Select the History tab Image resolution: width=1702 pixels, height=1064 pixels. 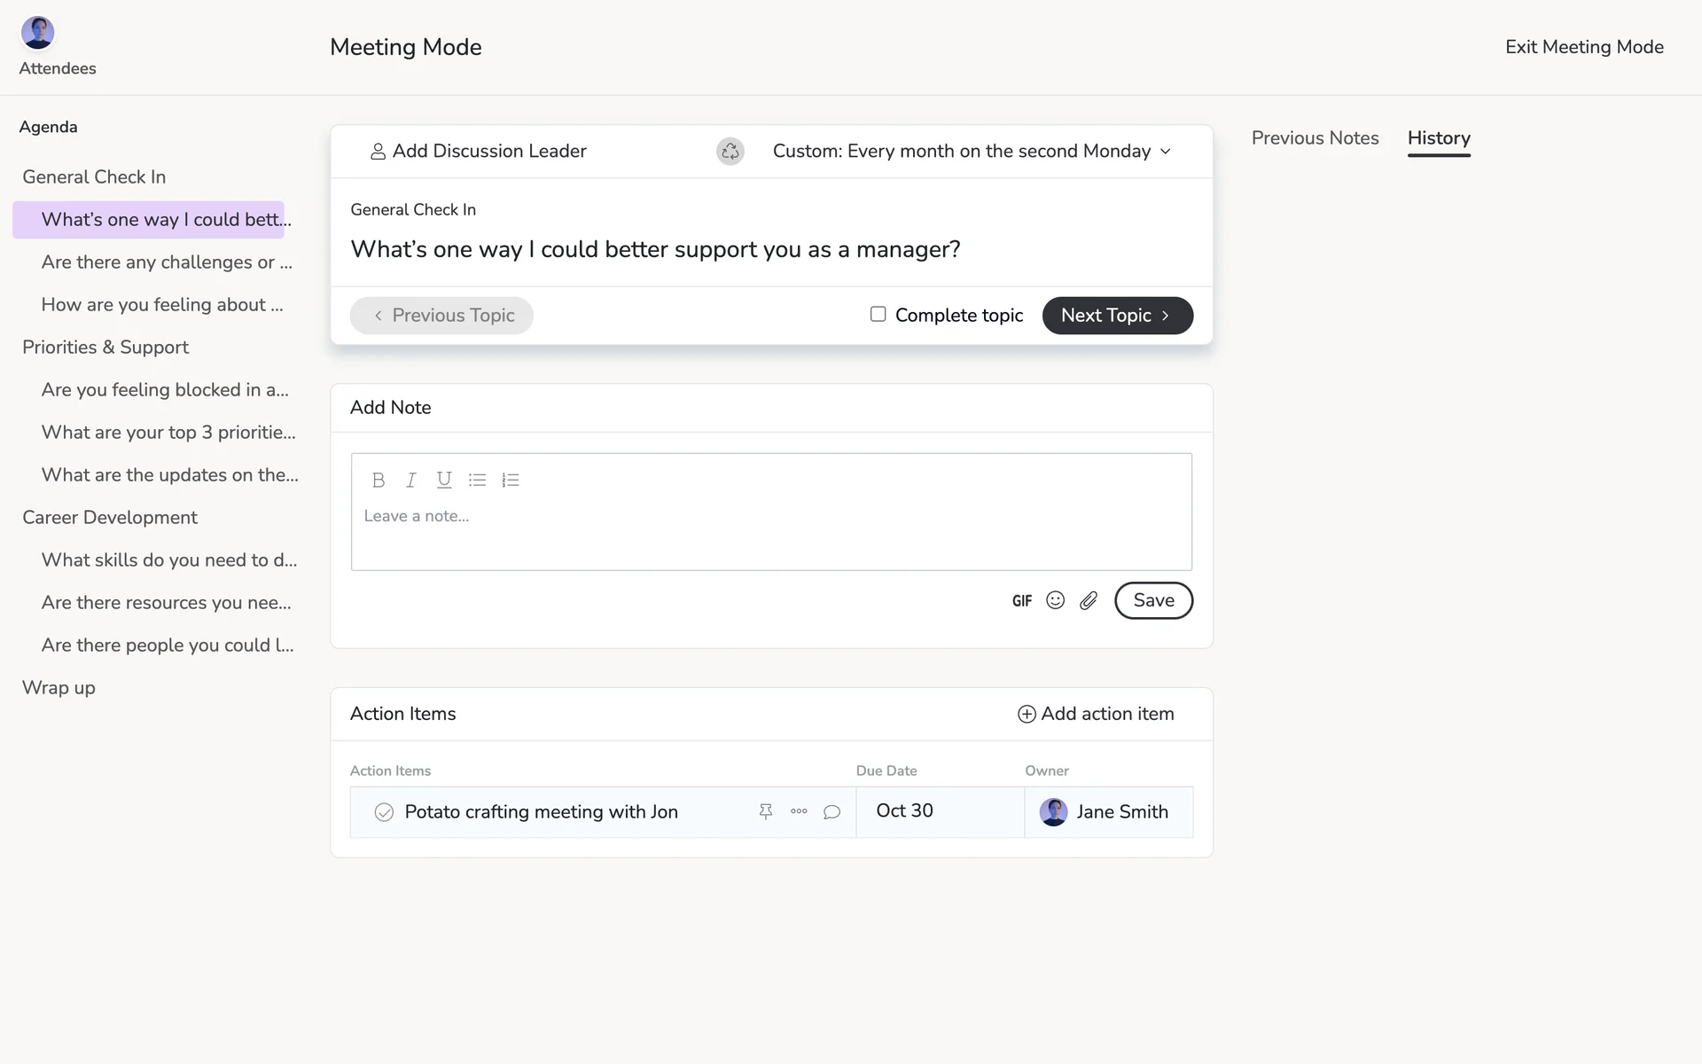[x=1438, y=138]
